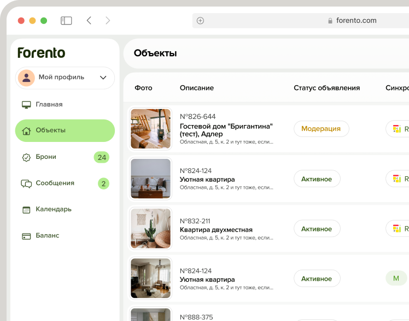Click the lock icon beside forento.com
Viewport: 409px width, 321px height.
(330, 21)
